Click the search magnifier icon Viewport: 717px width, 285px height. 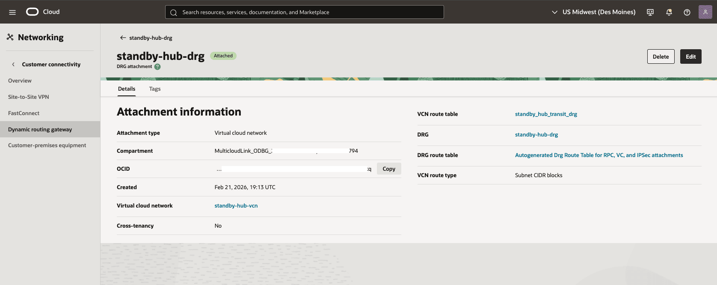click(174, 12)
